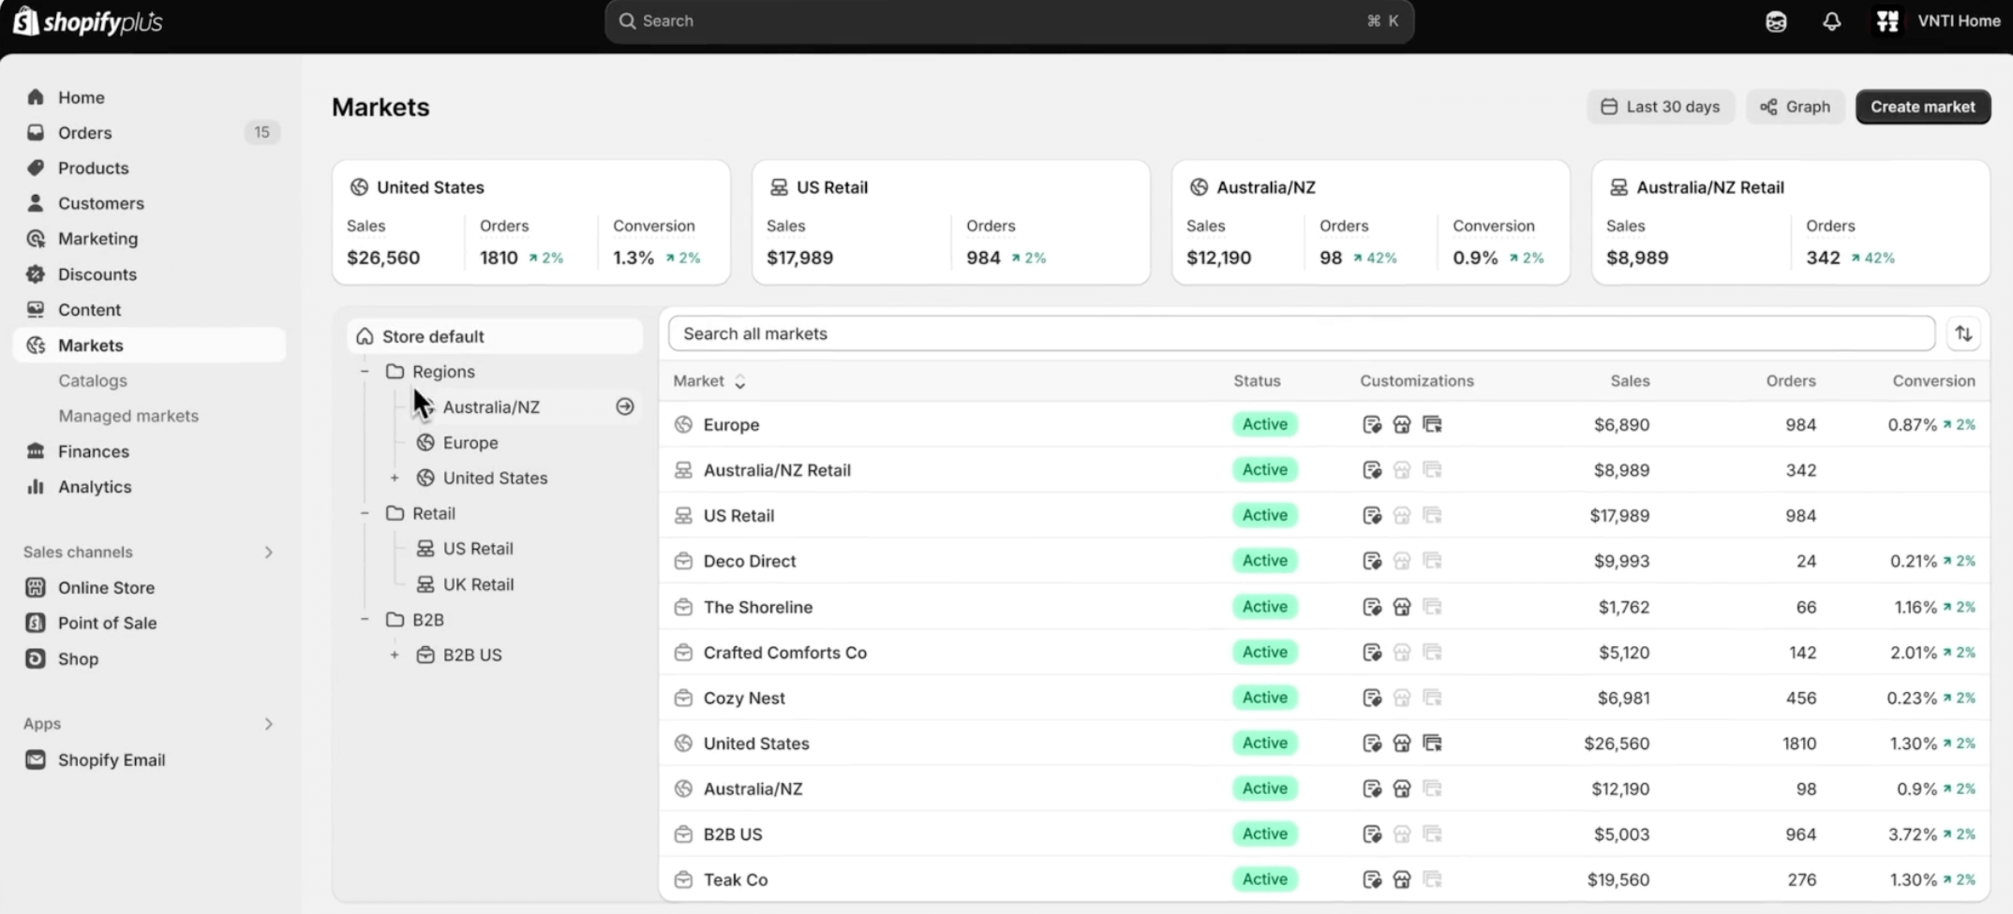
Task: Collapse the Retail folder
Action: 365,513
